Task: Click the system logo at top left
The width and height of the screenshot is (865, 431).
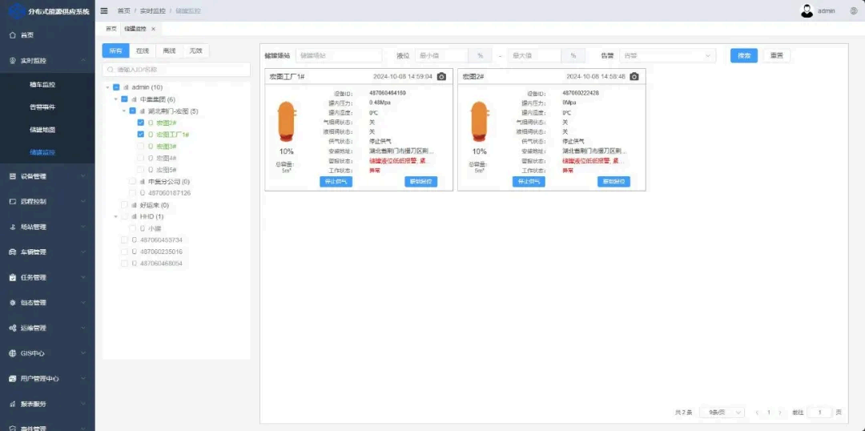Action: (x=16, y=11)
